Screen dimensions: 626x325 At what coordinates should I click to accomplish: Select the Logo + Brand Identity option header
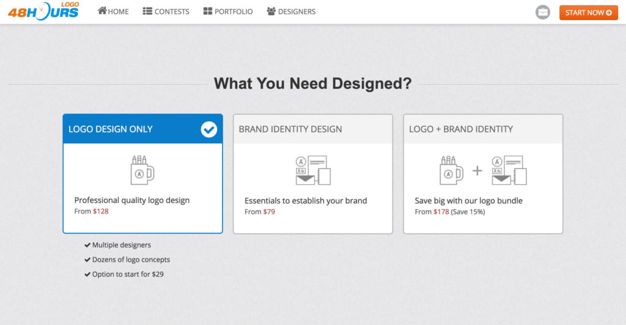click(461, 129)
